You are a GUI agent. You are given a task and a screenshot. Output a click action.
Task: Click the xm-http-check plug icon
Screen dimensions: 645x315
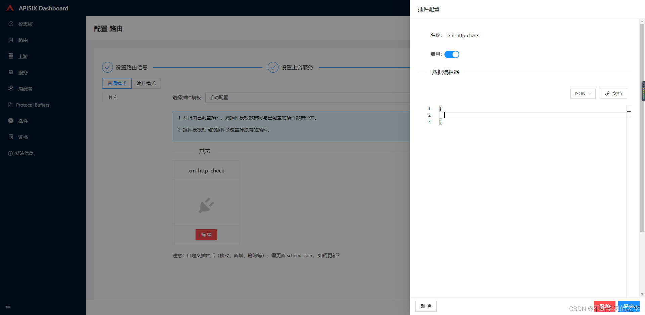click(206, 205)
